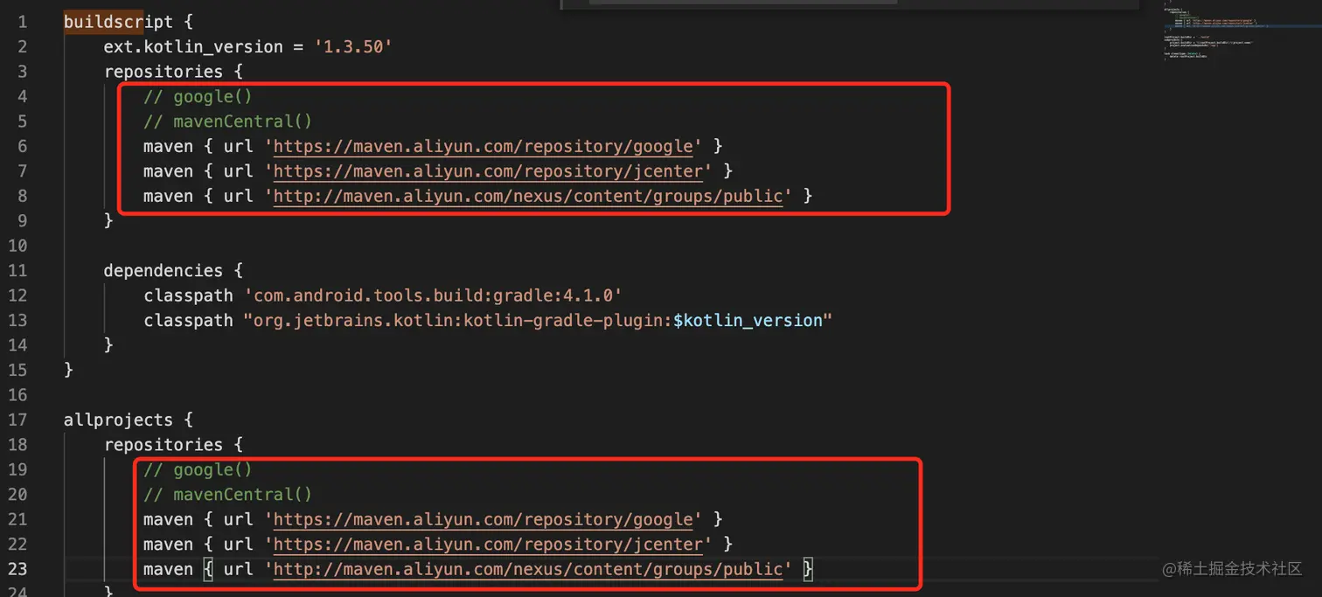Follow the aliyun google repository link on line 21

484,519
